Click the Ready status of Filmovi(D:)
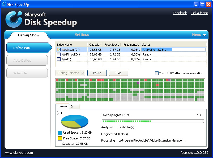This screenshot has height=158, width=213. pyautogui.click(x=147, y=54)
